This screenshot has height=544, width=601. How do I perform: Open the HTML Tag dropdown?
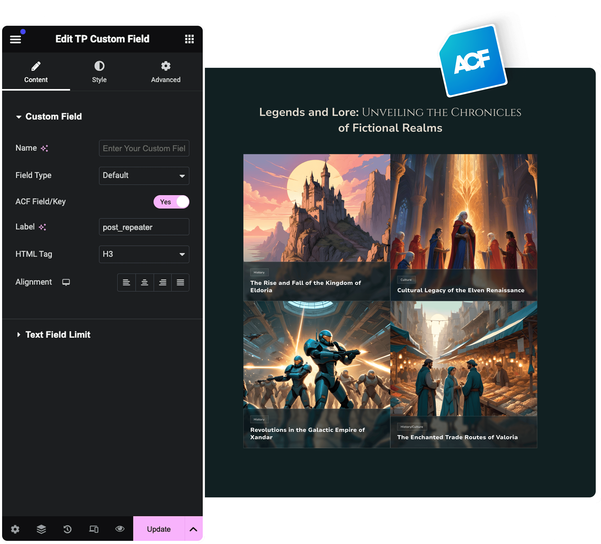point(144,254)
